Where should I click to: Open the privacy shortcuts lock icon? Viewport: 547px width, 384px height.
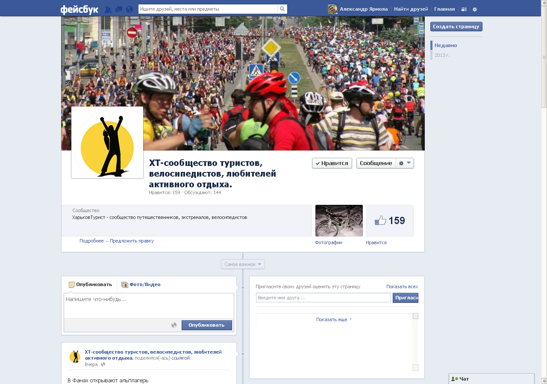(x=464, y=9)
